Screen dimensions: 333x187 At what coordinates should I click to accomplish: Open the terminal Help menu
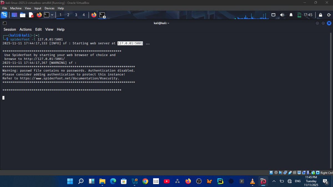tap(60, 29)
